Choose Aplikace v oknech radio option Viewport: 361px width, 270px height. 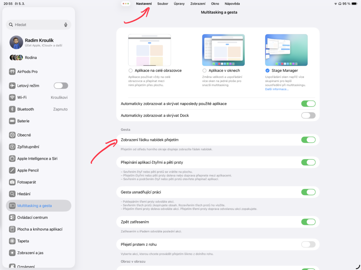click(x=204, y=71)
